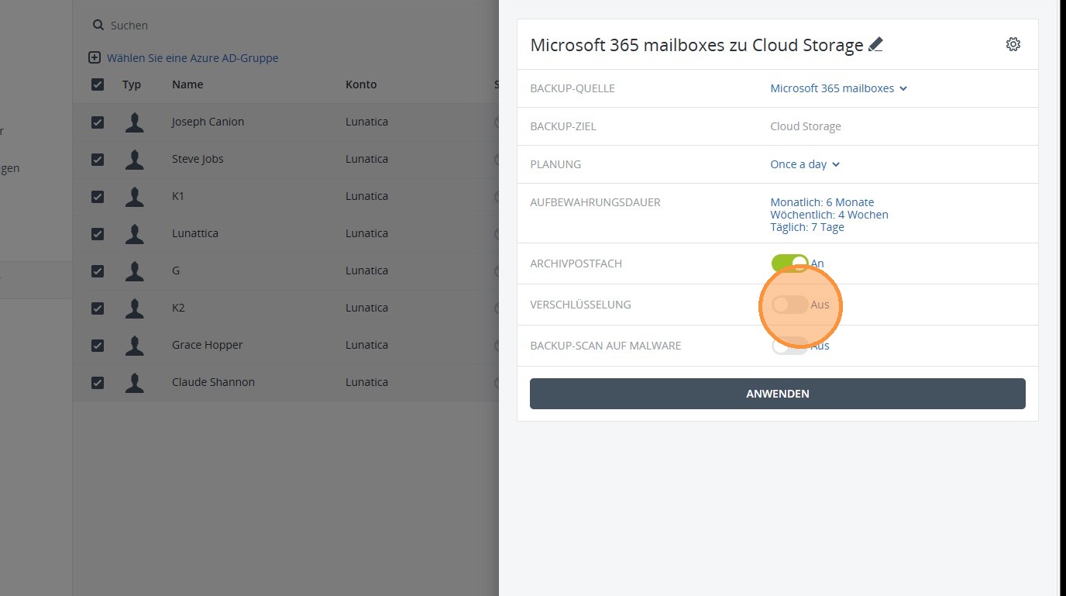This screenshot has width=1066, height=596.
Task: Select the name Steve Jobs
Action: (x=198, y=159)
